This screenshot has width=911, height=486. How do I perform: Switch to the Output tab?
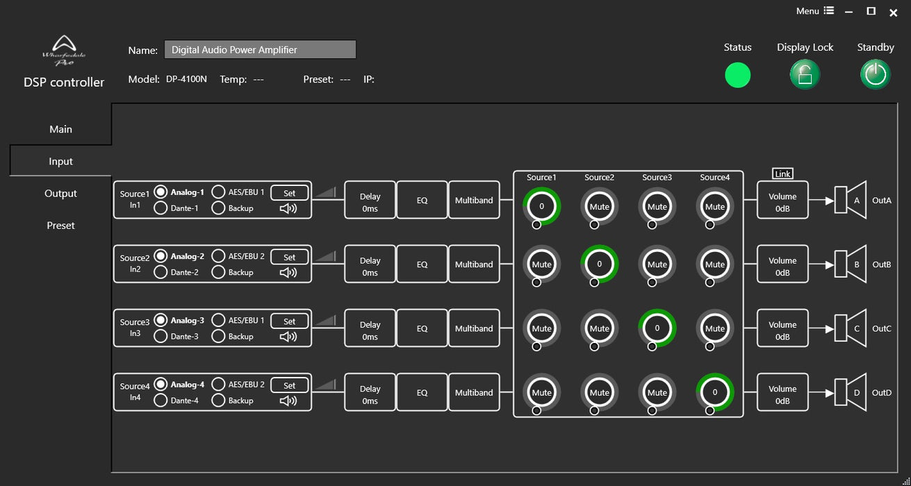[60, 194]
